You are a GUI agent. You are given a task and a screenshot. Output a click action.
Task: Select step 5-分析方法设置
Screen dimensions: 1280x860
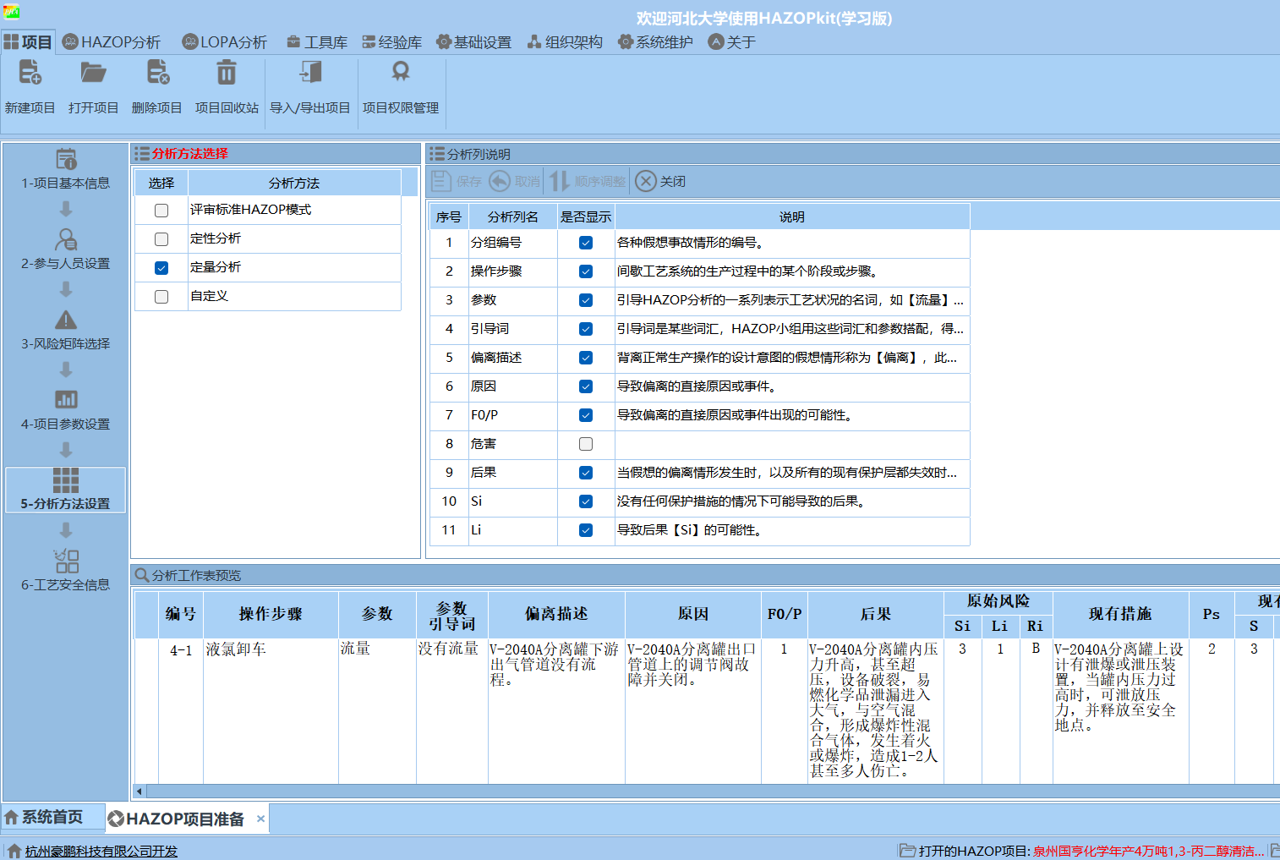66,490
